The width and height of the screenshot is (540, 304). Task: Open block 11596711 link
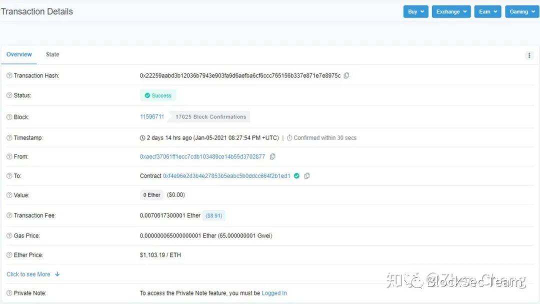pos(152,116)
